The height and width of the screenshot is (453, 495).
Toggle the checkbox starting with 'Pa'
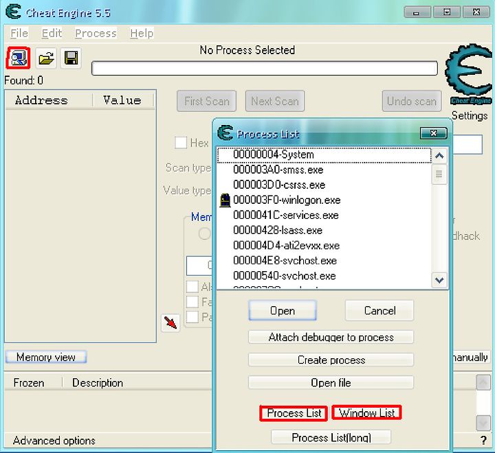[x=192, y=317]
